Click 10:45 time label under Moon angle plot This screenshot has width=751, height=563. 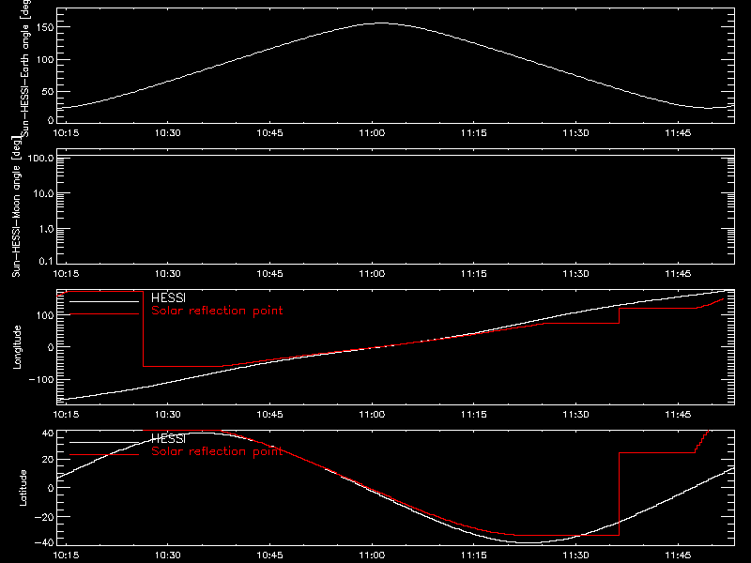[269, 273]
